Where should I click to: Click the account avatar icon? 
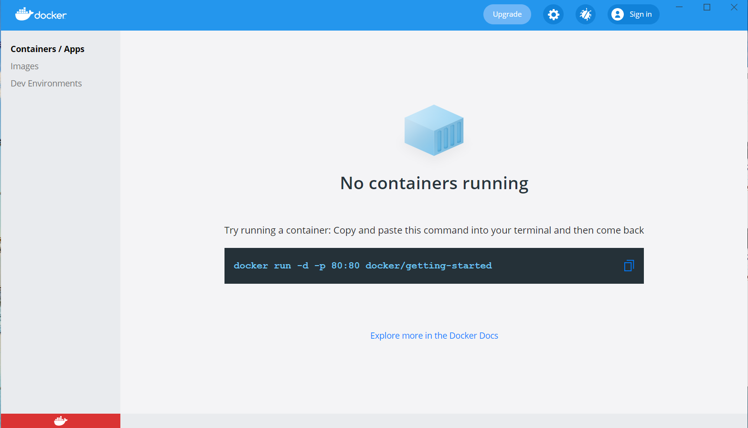pyautogui.click(x=617, y=14)
